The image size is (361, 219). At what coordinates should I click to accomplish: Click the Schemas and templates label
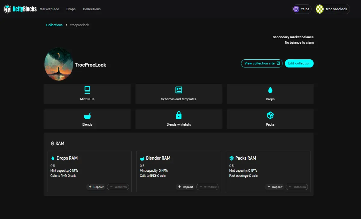(x=179, y=99)
